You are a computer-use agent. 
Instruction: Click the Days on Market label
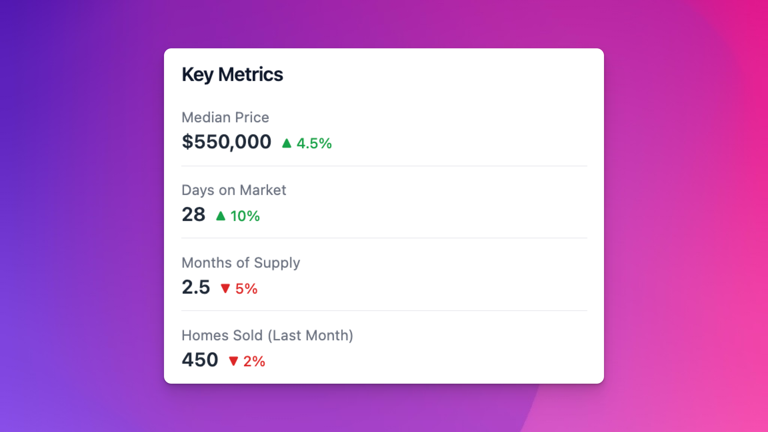click(234, 190)
